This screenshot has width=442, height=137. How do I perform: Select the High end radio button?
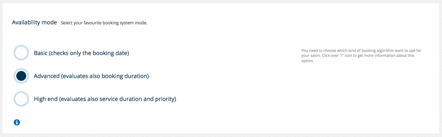coord(21,99)
